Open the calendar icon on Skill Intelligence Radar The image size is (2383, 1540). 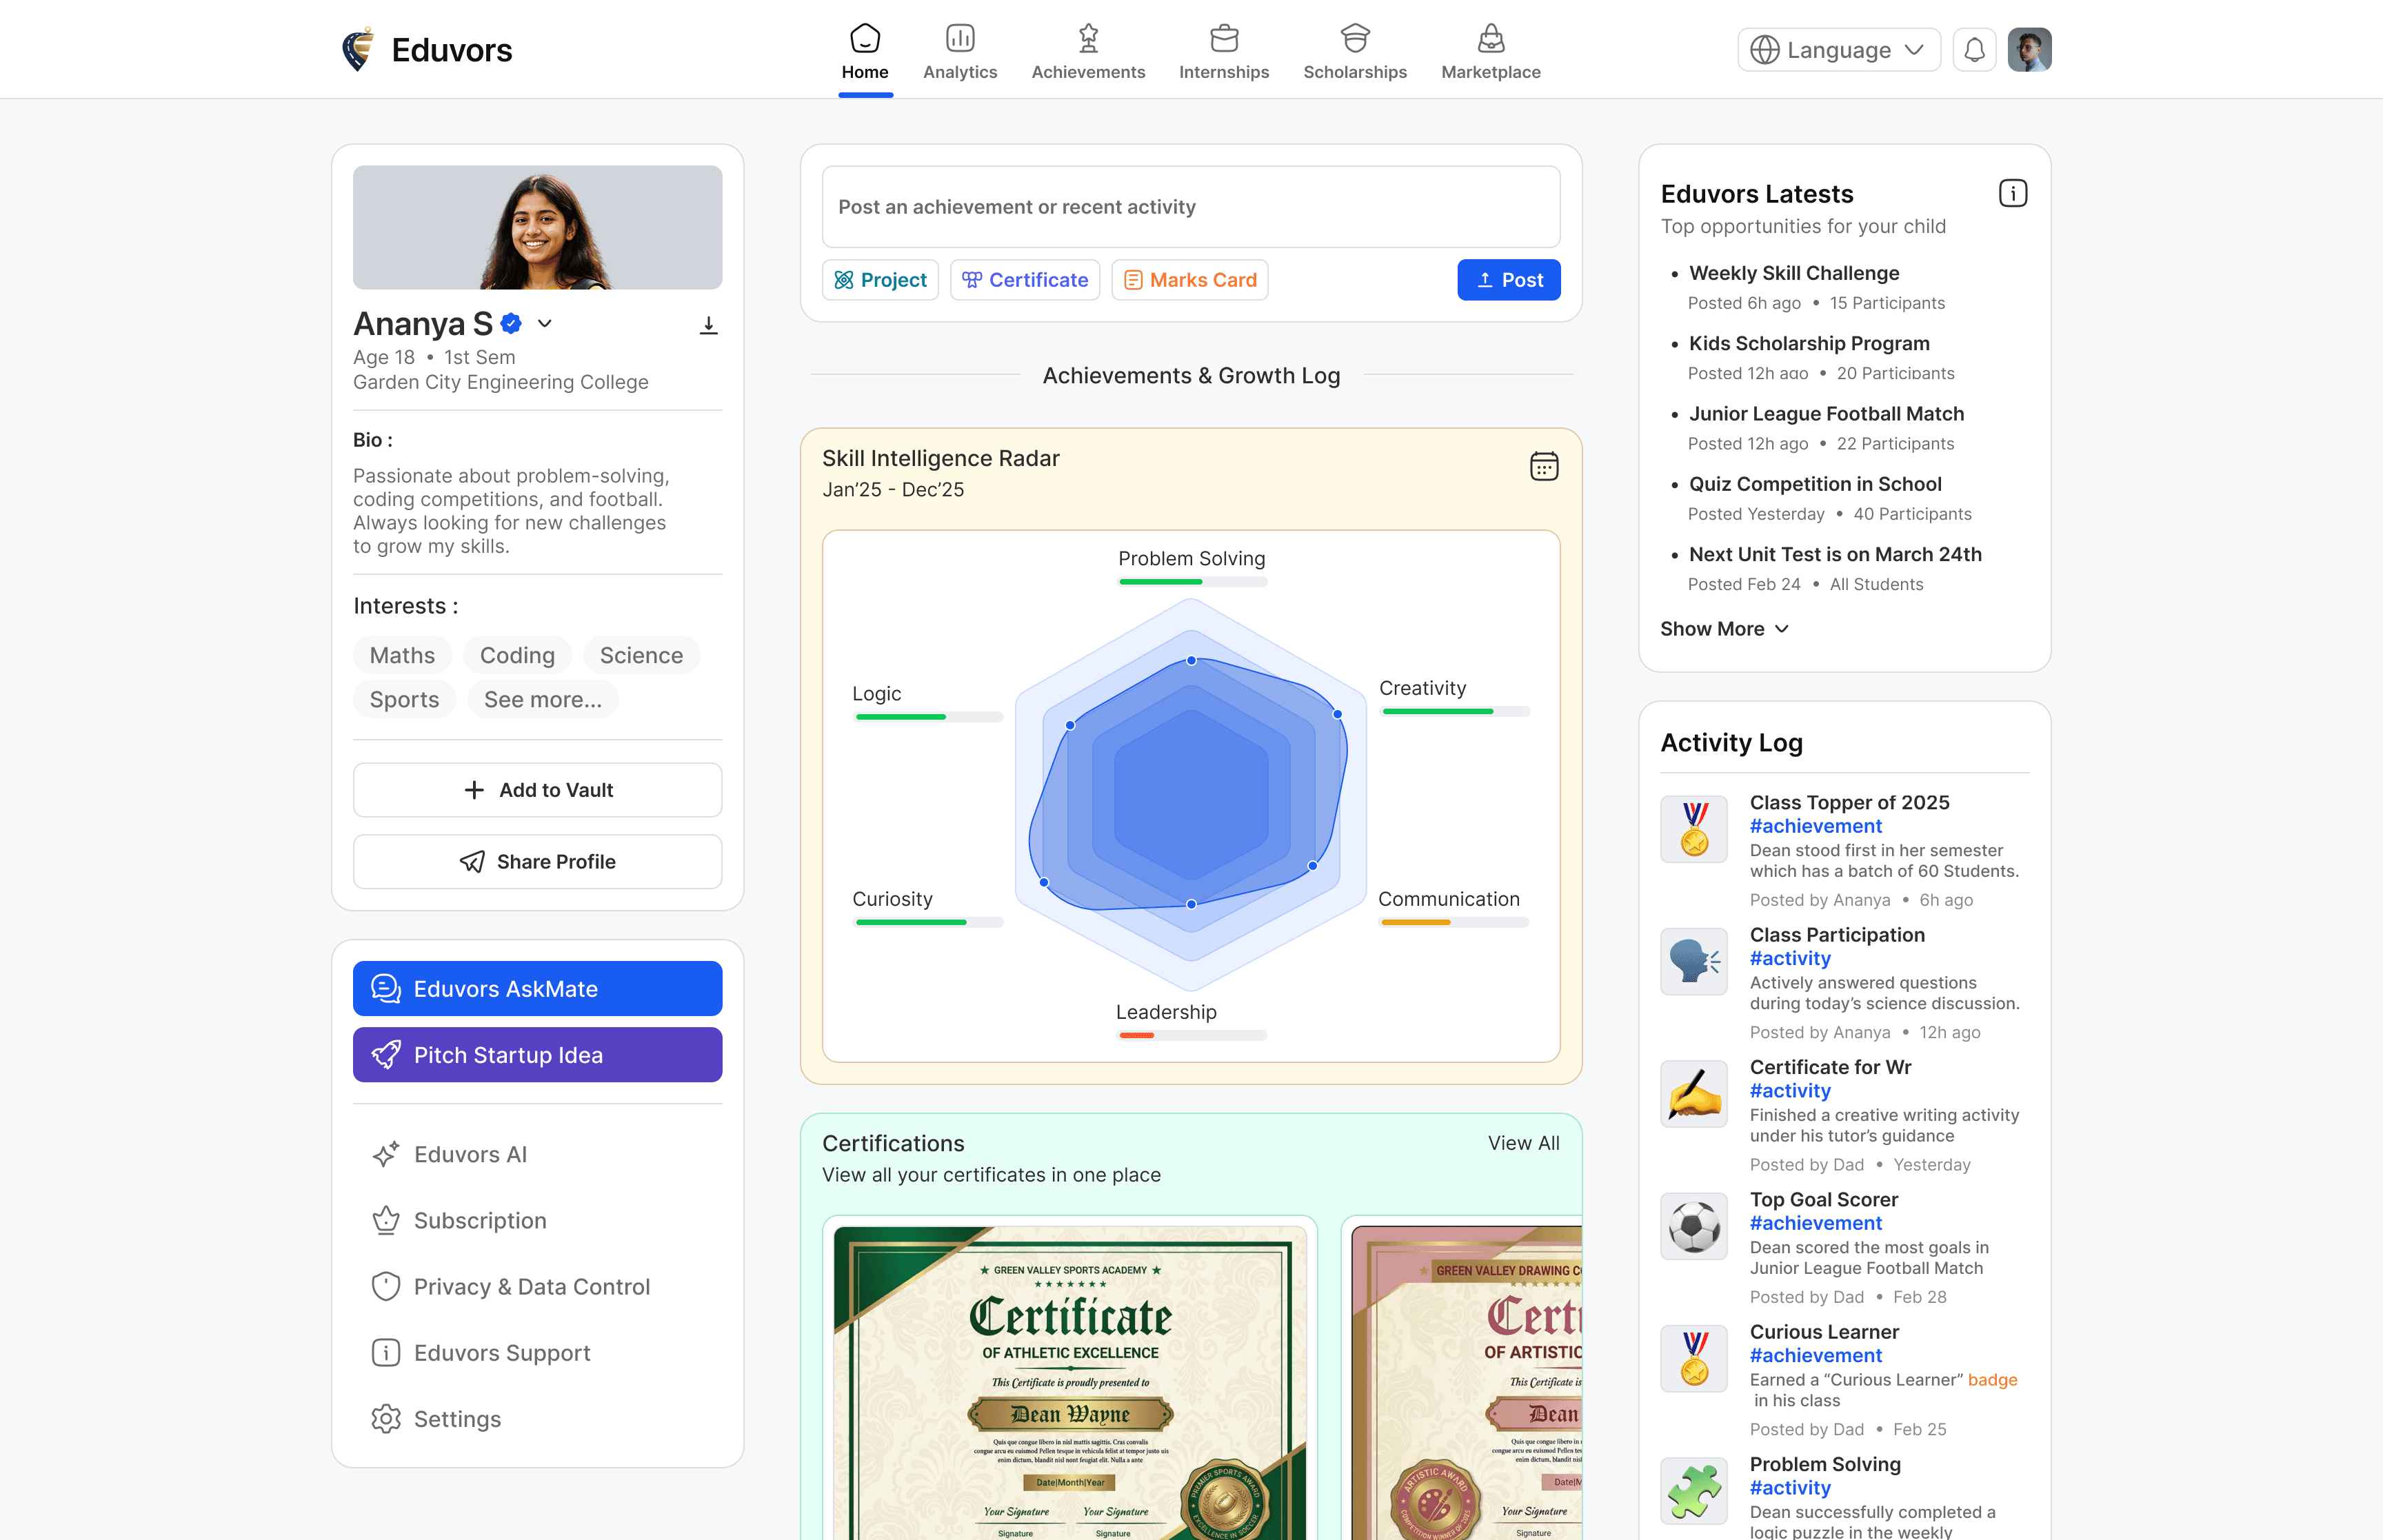point(1544,466)
